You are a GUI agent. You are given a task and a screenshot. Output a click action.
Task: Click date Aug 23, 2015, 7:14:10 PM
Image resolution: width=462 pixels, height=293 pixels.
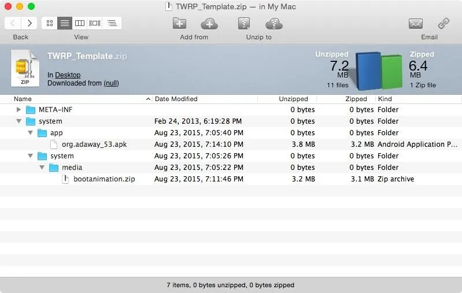click(199, 144)
